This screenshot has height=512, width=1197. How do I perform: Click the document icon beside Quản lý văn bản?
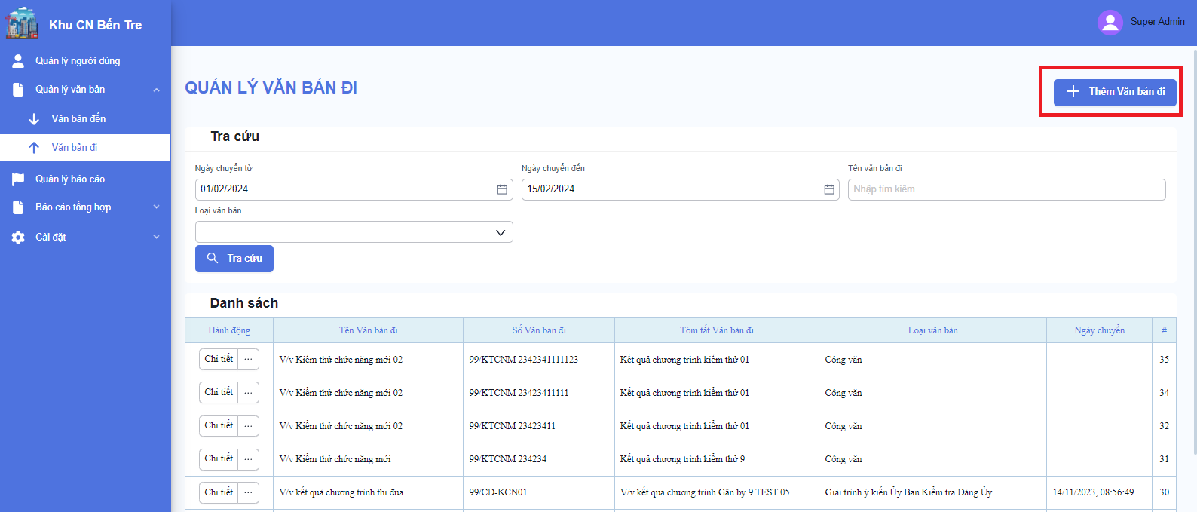click(18, 90)
